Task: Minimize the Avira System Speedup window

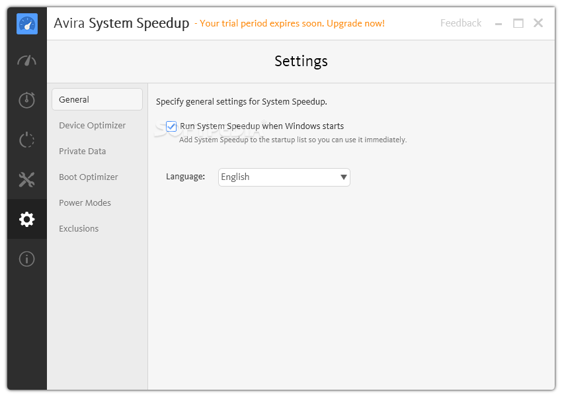Action: [x=499, y=24]
